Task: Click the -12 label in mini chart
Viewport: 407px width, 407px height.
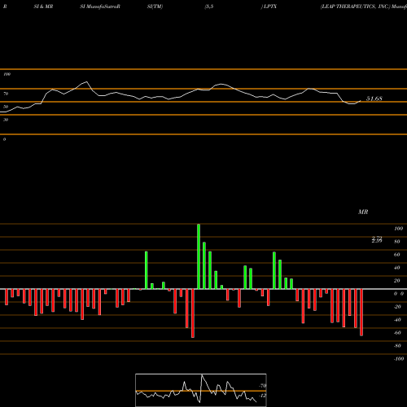Action: coord(262,396)
